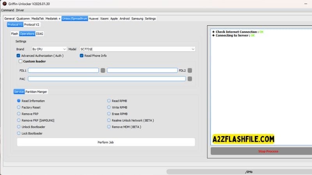
Task: Select the plain Remove FRP option
Action: click(x=19, y=114)
